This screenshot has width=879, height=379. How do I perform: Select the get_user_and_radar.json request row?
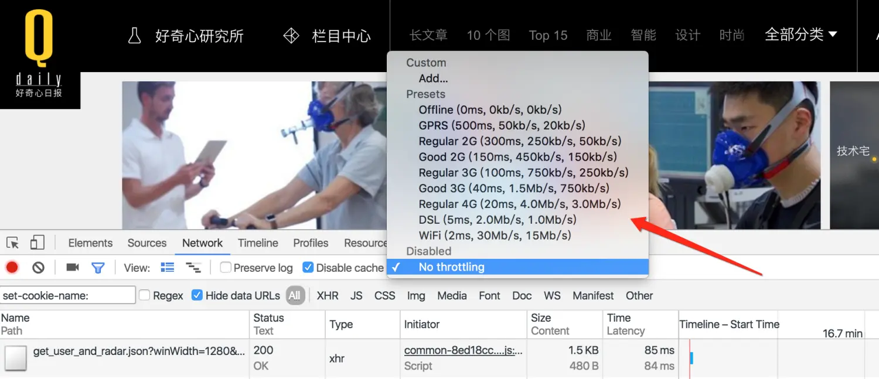439,358
